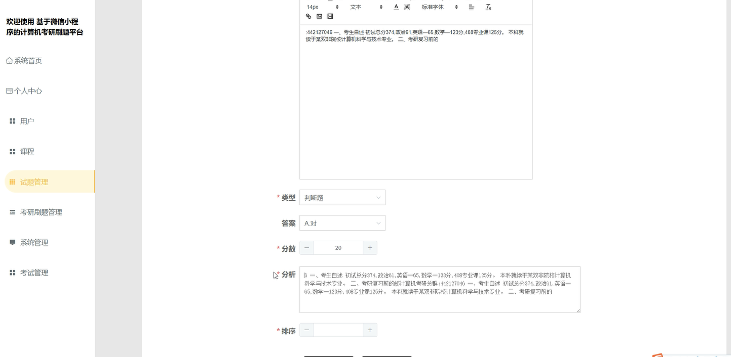Insert an image into the question content

pos(319,16)
